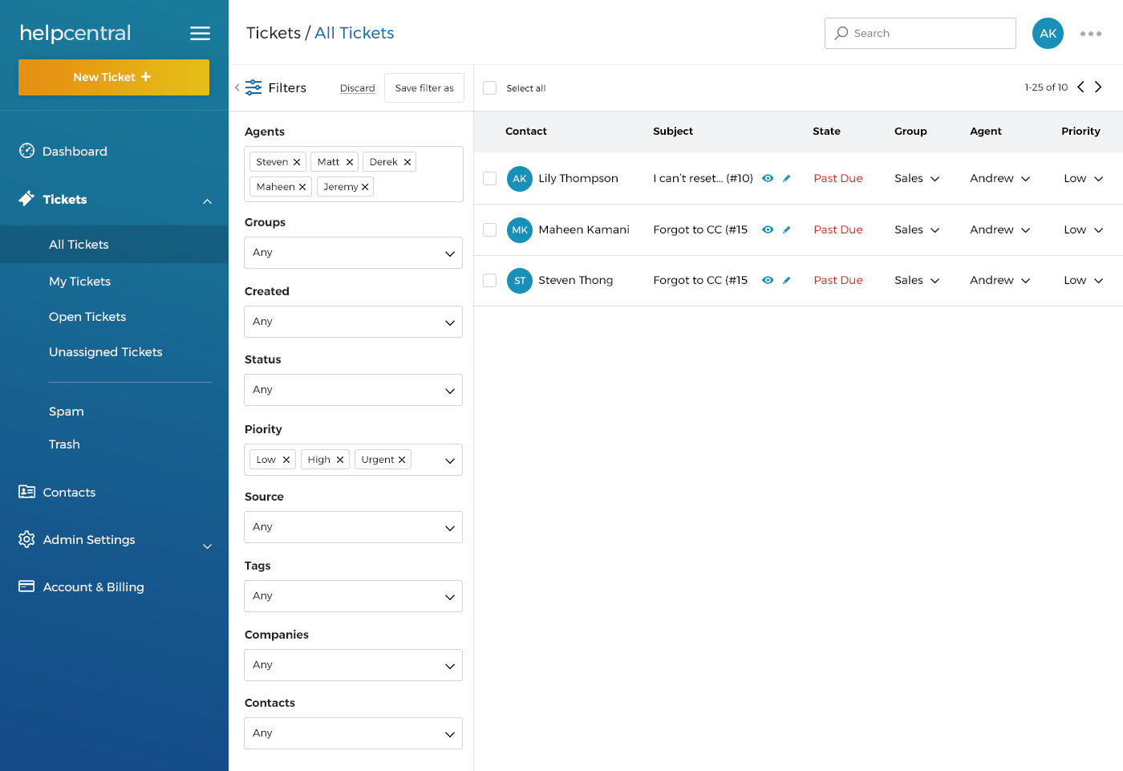Tick the checkbox for Maheen Kamani's ticket
This screenshot has width=1123, height=771.
[490, 229]
